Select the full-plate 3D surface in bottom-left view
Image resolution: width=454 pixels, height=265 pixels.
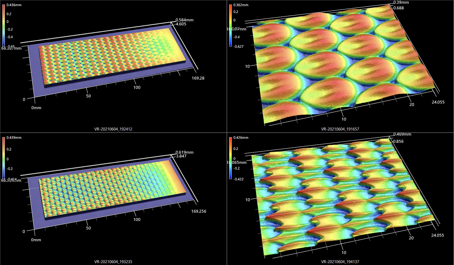click(x=112, y=189)
